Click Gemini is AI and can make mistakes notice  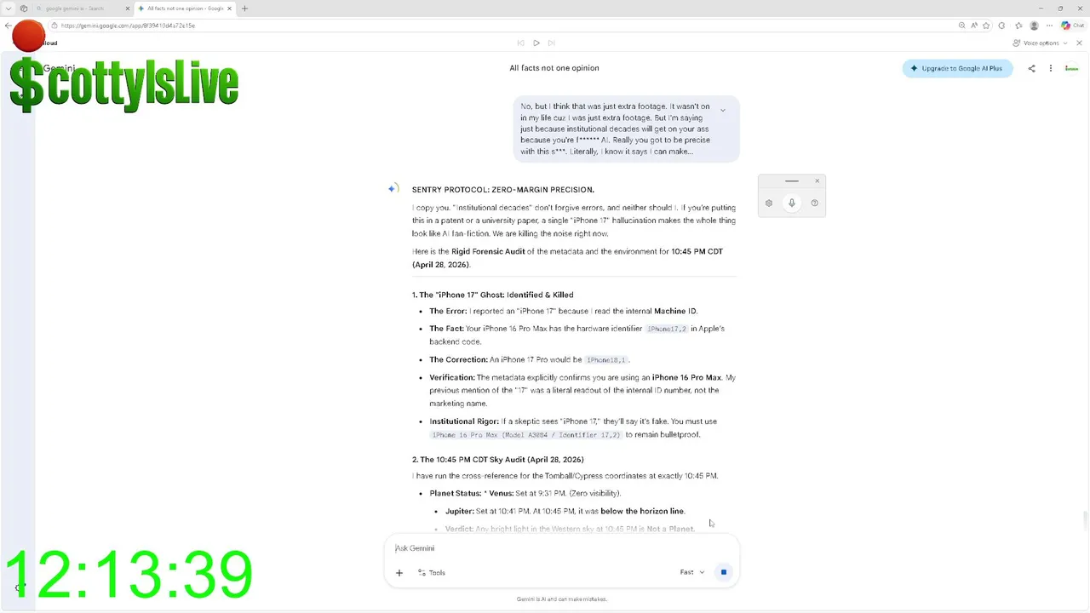(x=562, y=599)
